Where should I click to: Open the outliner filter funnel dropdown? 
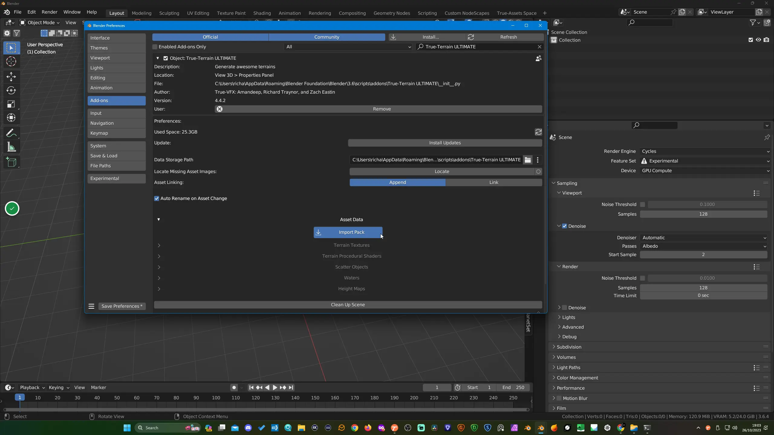pos(755,23)
